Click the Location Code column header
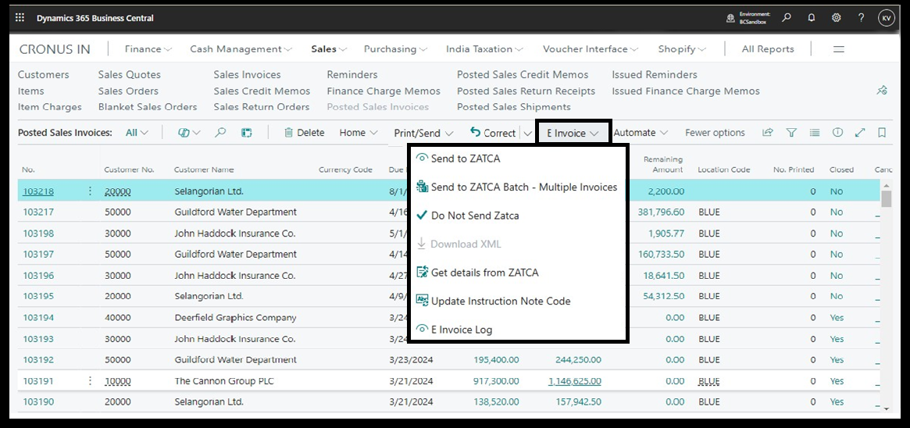This screenshot has height=428, width=910. (x=724, y=170)
